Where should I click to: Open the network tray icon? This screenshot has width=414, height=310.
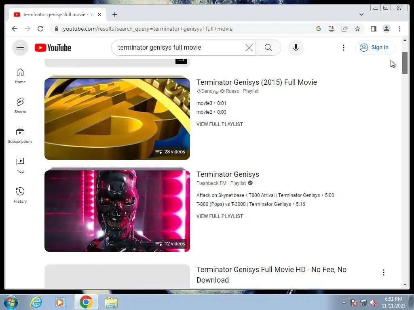point(363,302)
